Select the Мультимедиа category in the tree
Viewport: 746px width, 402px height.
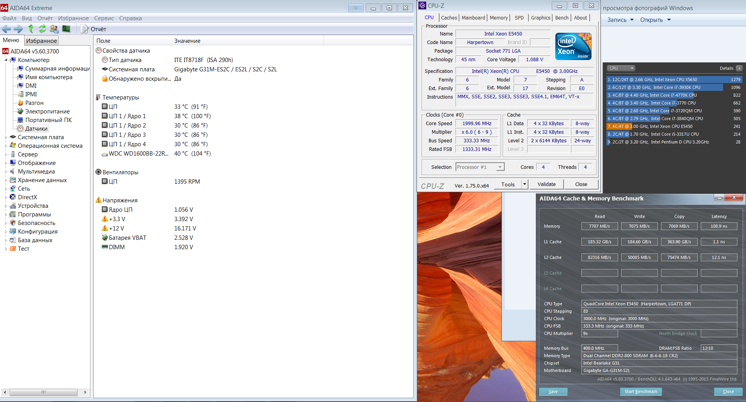(36, 172)
